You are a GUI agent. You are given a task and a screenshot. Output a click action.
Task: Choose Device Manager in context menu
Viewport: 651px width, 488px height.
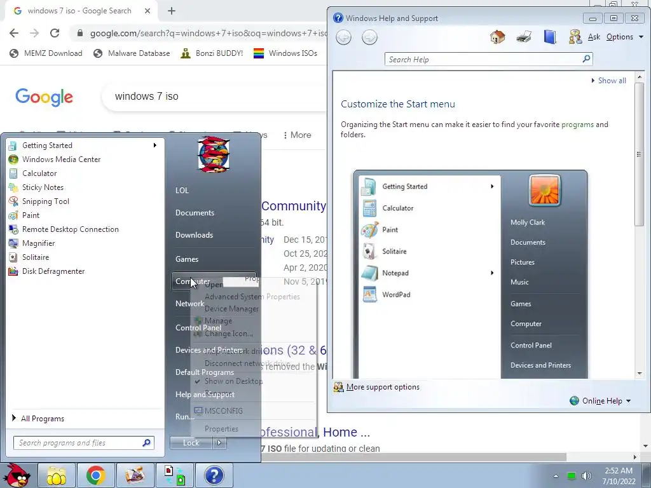coord(231,309)
